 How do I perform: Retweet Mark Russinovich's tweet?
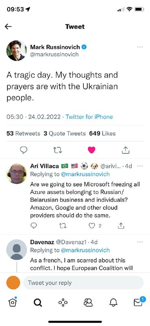tap(57, 150)
